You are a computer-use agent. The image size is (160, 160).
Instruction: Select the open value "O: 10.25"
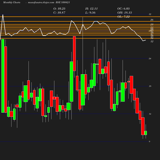59,9
